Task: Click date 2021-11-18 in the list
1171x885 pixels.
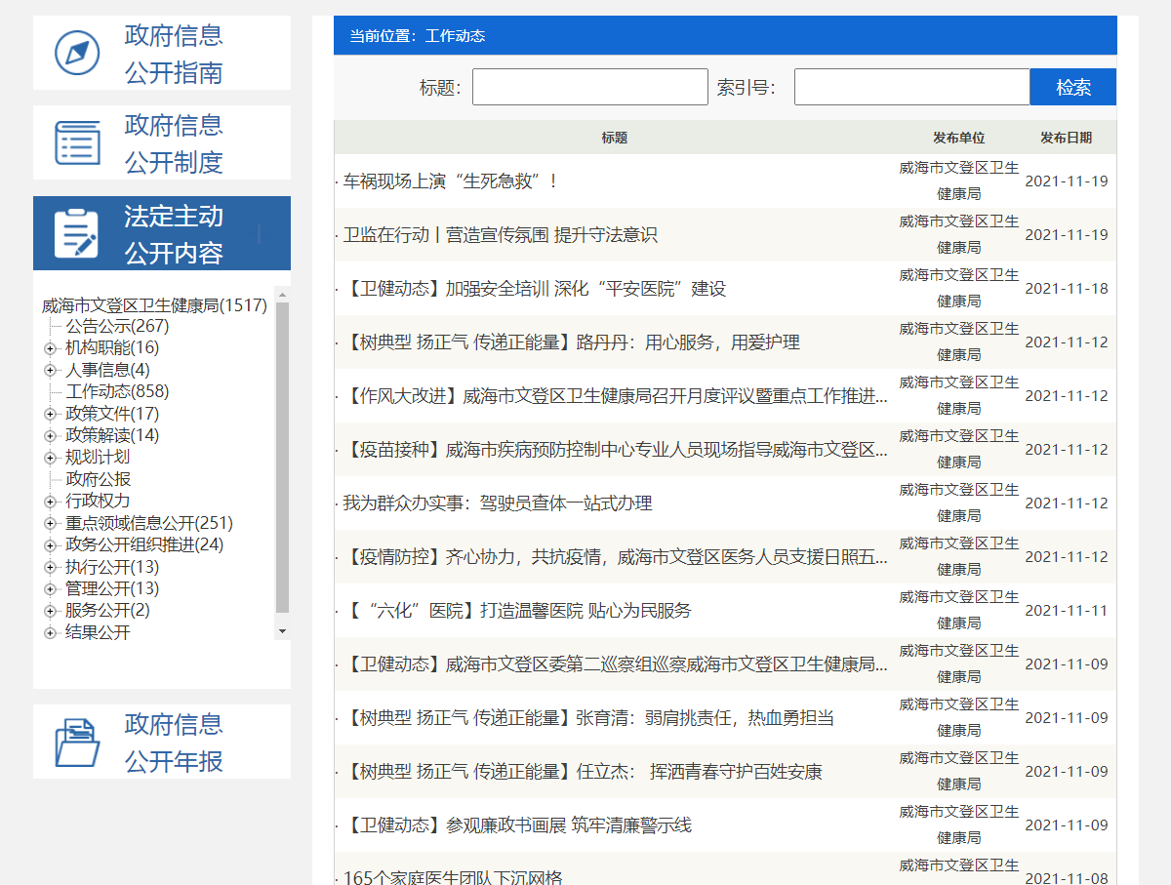Action: (1067, 289)
